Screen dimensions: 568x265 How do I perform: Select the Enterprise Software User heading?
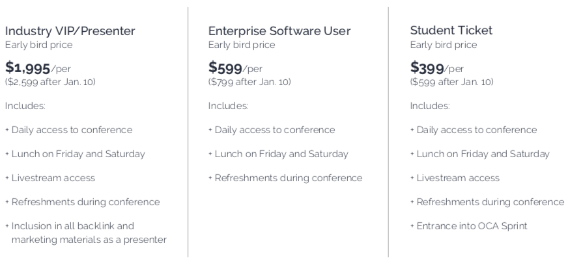pyautogui.click(x=279, y=31)
